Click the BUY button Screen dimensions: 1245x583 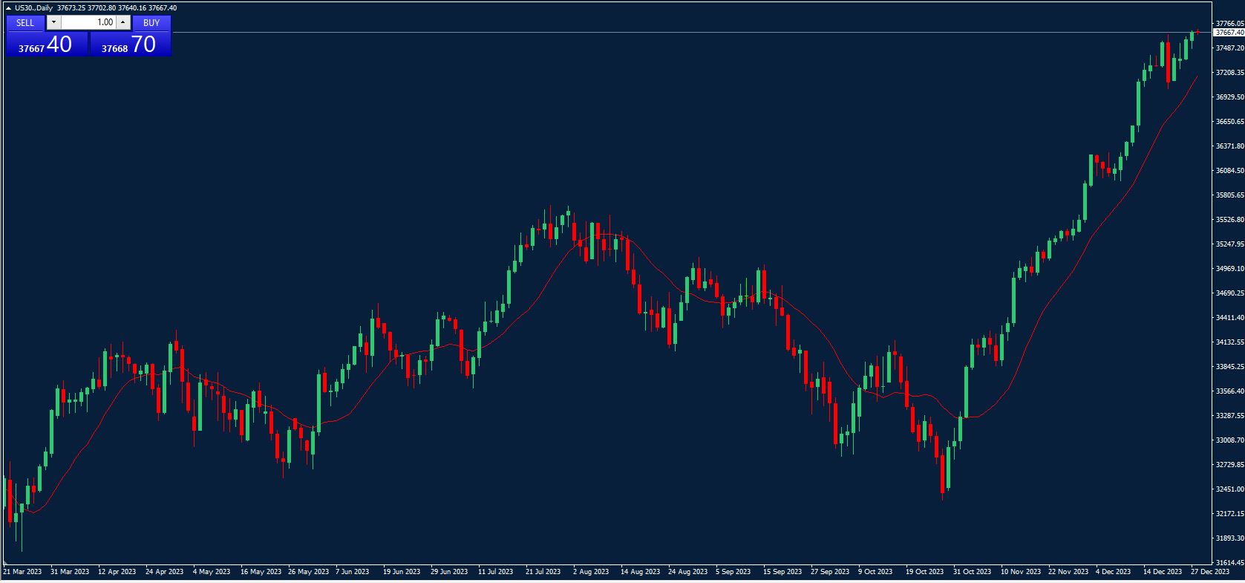coord(151,23)
